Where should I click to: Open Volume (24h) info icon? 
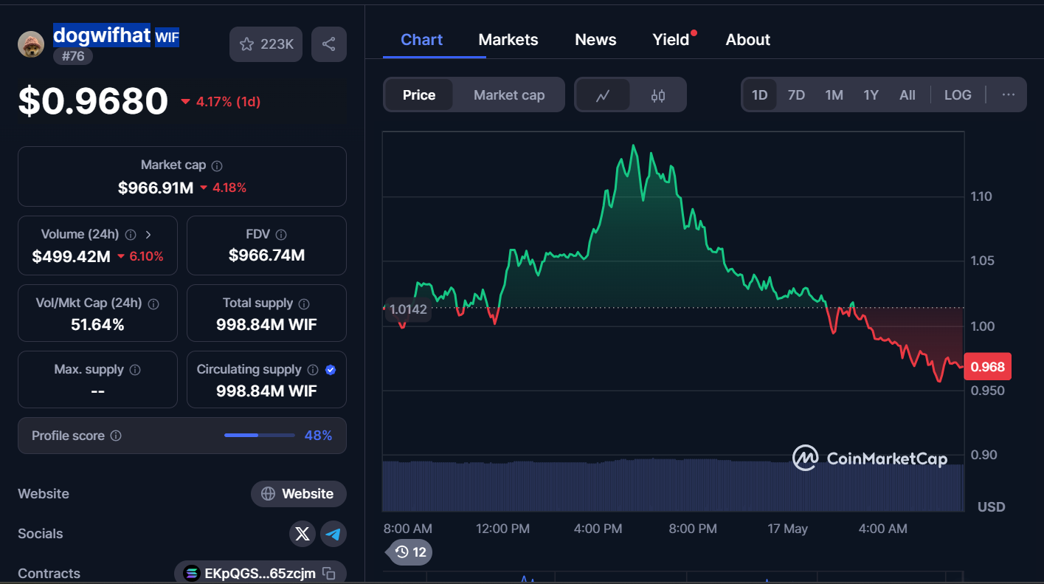tap(131, 235)
